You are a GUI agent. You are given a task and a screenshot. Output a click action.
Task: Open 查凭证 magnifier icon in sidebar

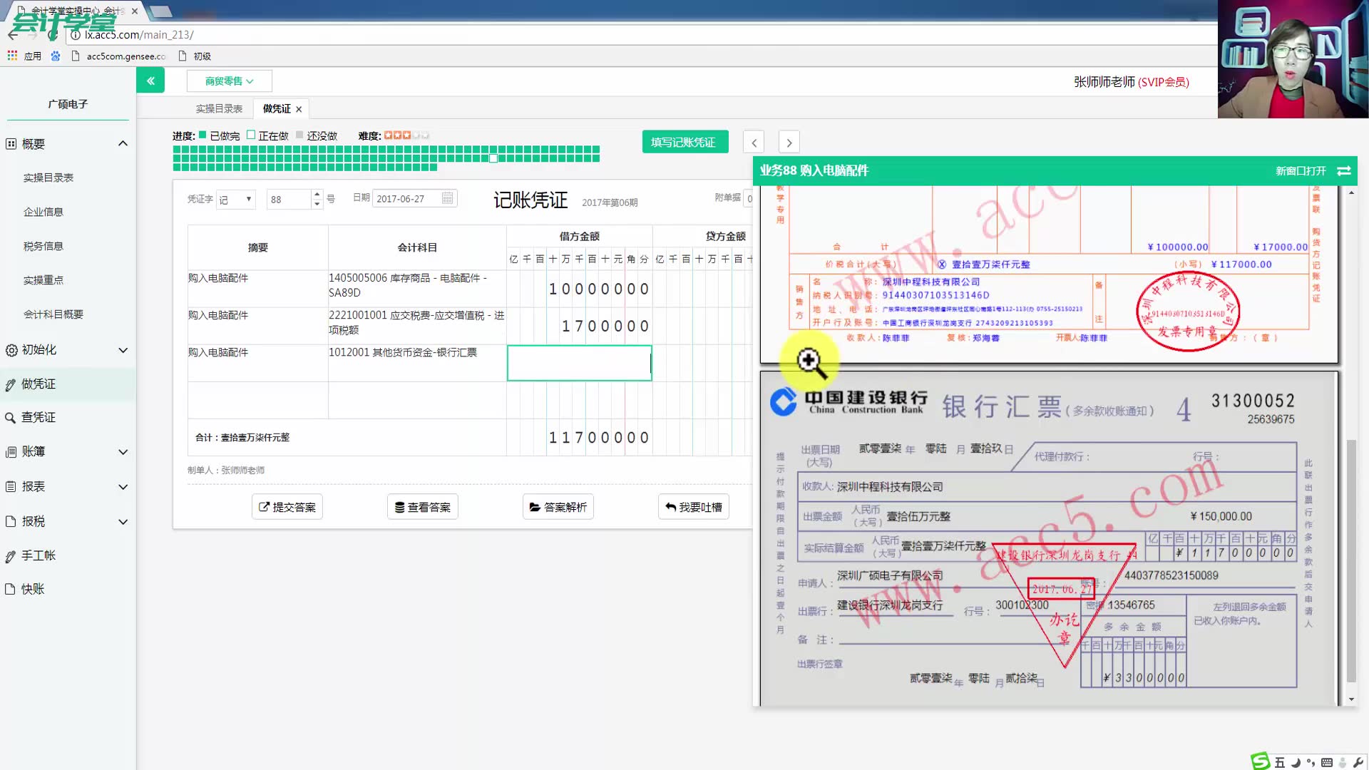click(x=9, y=417)
